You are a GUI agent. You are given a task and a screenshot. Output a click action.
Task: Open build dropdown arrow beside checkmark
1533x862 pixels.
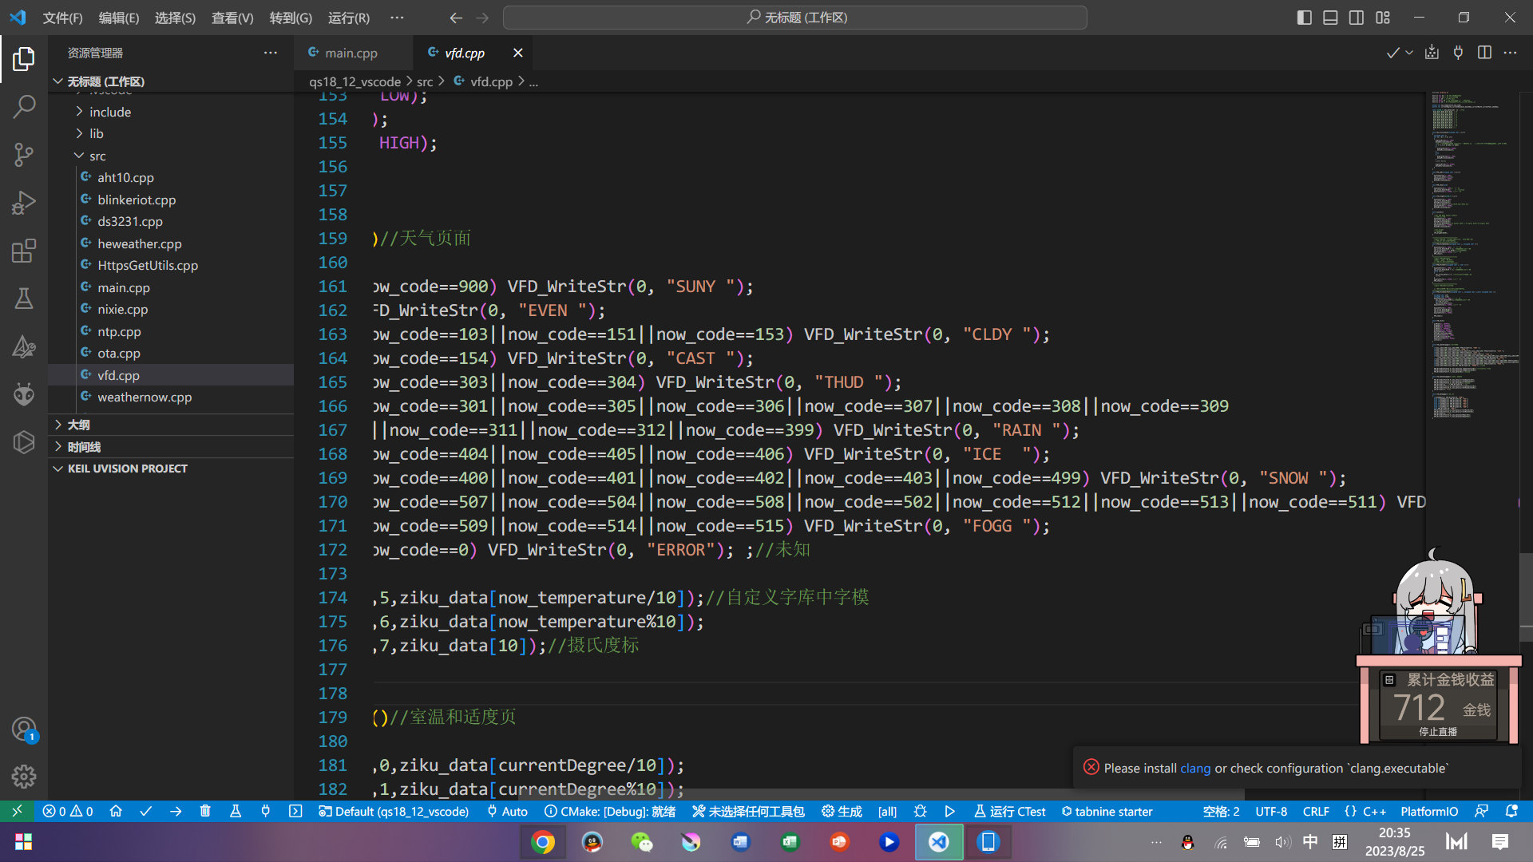pyautogui.click(x=1409, y=53)
